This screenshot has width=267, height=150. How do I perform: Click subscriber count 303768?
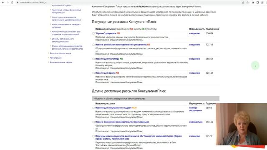(x=209, y=45)
